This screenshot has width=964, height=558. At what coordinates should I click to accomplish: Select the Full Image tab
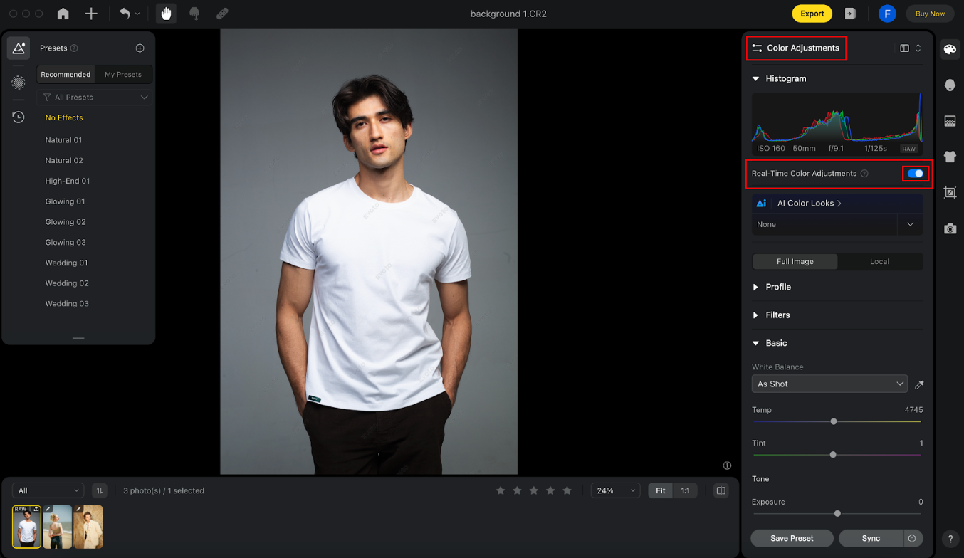click(x=795, y=261)
